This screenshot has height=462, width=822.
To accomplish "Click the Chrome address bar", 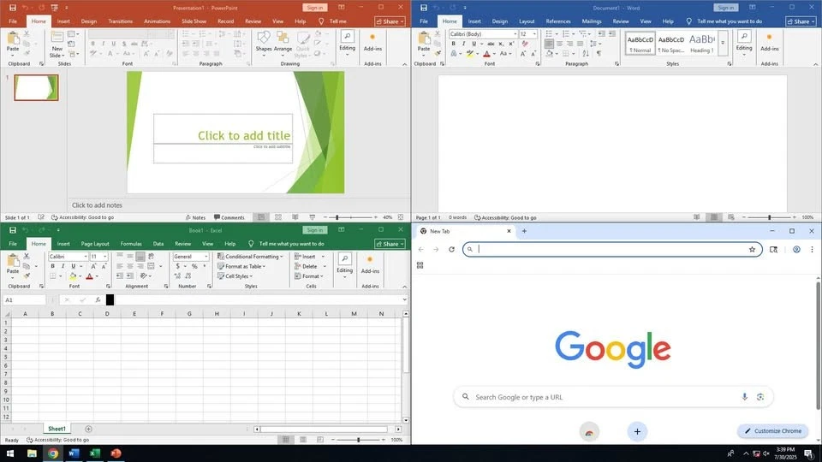I will (x=612, y=249).
